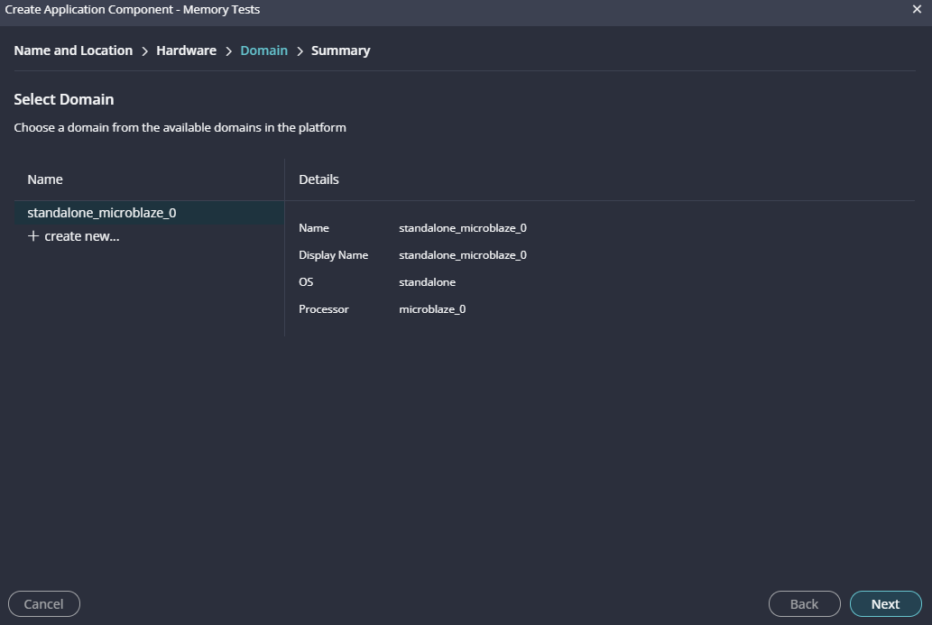
Task: Click the Name value in Details
Action: coord(462,228)
